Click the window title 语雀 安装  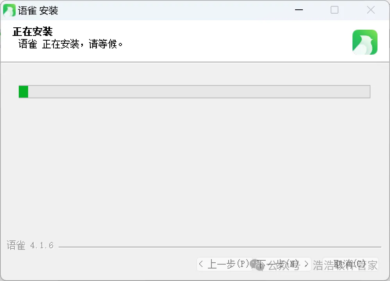pyautogui.click(x=38, y=11)
